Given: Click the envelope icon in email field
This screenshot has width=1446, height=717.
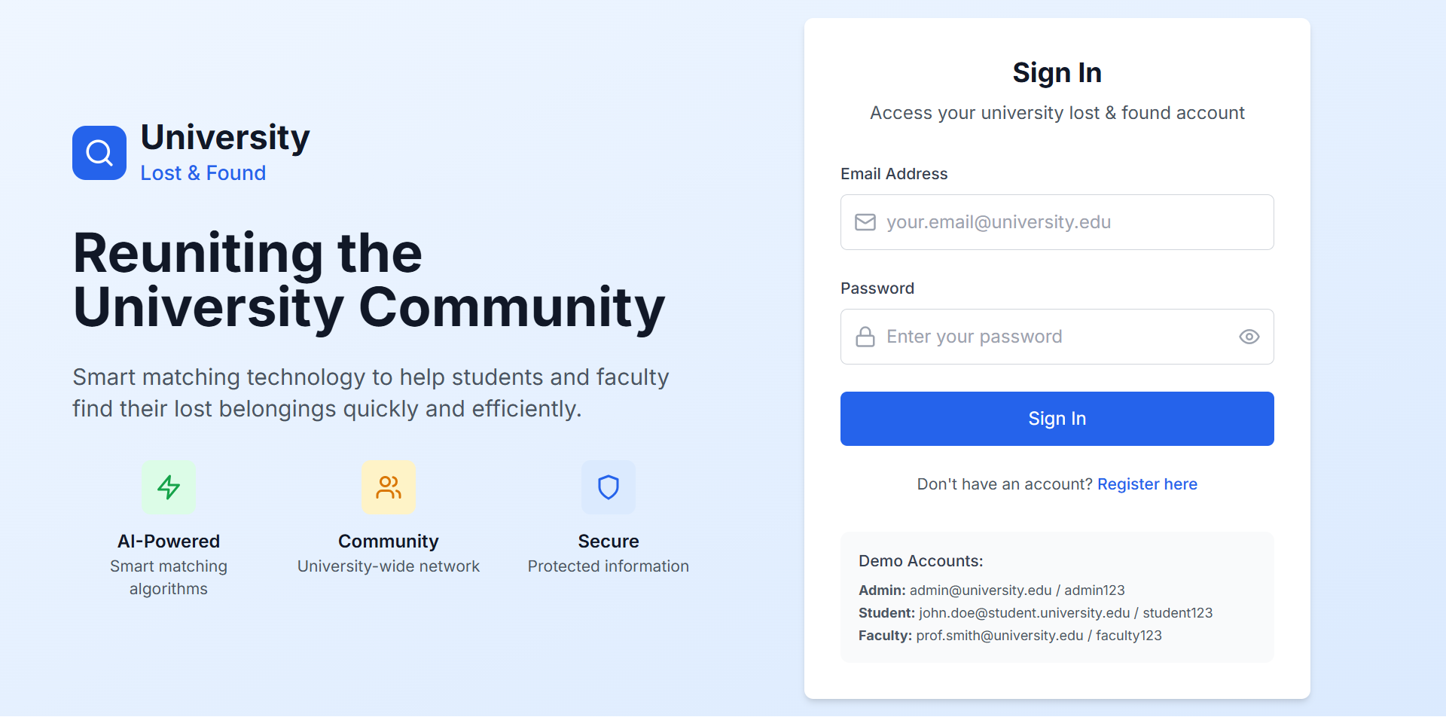Looking at the screenshot, I should point(865,222).
